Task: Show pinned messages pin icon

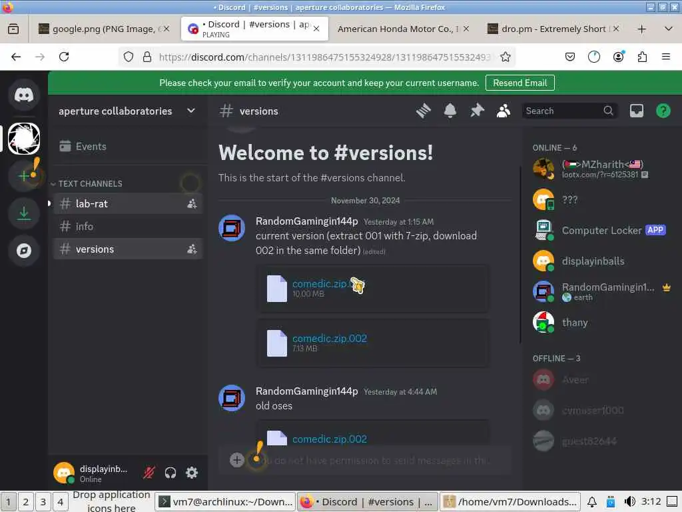Action: [x=477, y=111]
